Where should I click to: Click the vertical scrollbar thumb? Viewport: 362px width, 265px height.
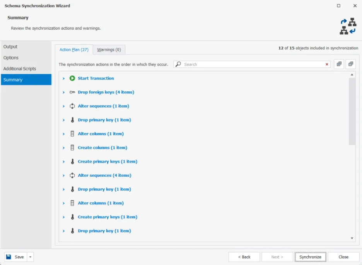(352, 111)
